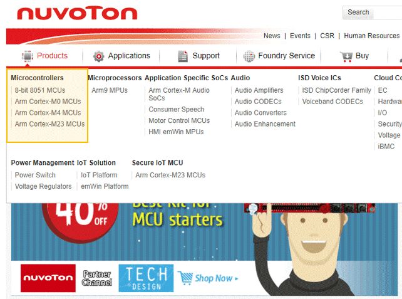Click the Shop Now link
This screenshot has width=402, height=299.
click(217, 278)
